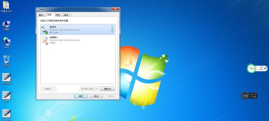Confirm with the 确定 button

coord(81,96)
